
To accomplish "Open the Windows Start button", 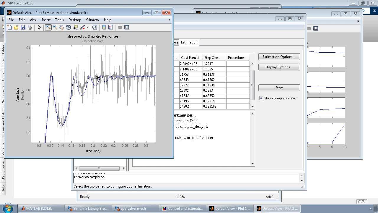I will click(x=8, y=208).
